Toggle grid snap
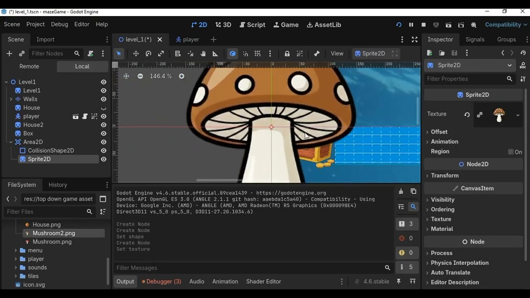Viewport: 530px width, 298px height. pyautogui.click(x=258, y=53)
